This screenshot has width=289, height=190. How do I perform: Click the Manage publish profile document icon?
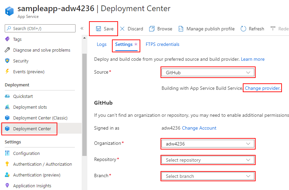click(x=181, y=29)
